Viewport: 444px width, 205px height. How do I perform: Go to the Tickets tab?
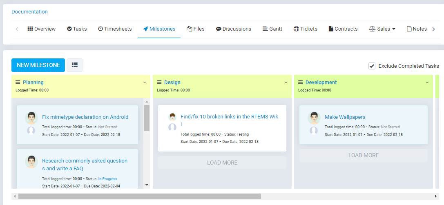tap(305, 29)
